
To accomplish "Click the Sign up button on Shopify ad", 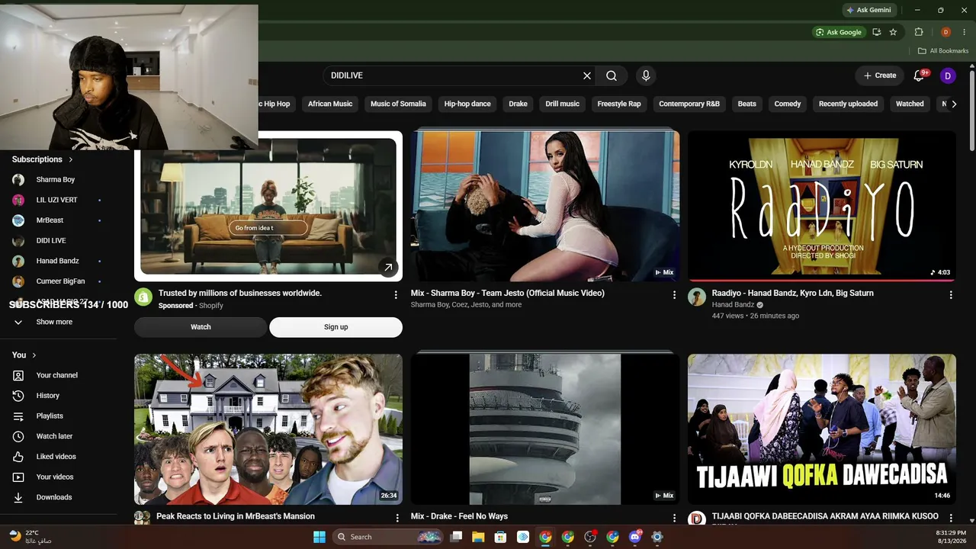I will [335, 327].
